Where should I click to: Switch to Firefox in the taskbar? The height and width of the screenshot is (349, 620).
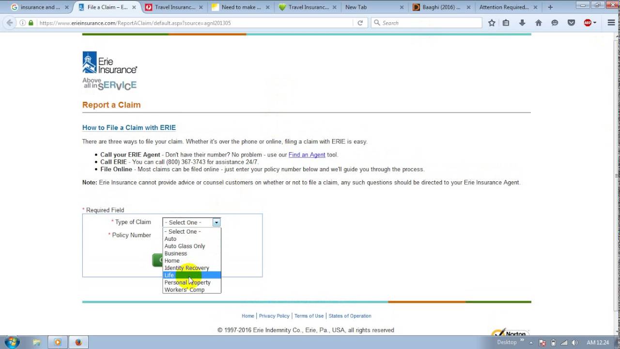coord(78,342)
